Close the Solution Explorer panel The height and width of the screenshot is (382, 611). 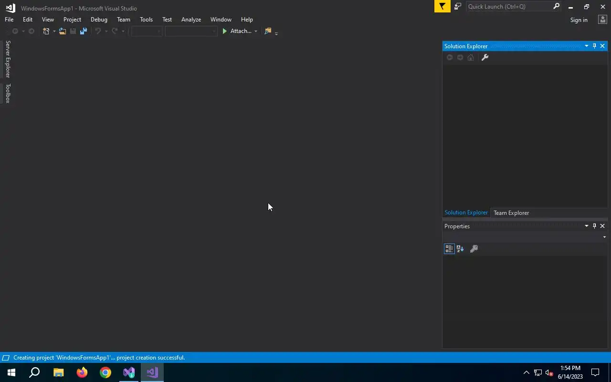(x=602, y=46)
